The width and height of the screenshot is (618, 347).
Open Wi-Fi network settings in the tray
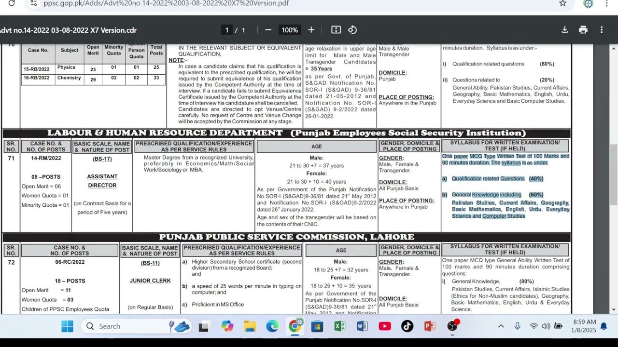pos(534,326)
